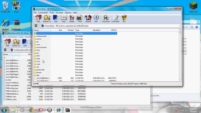201x113 pixels.
Task: Click Add in minecraft.jar WinRAR toolbar
Action: [38, 19]
